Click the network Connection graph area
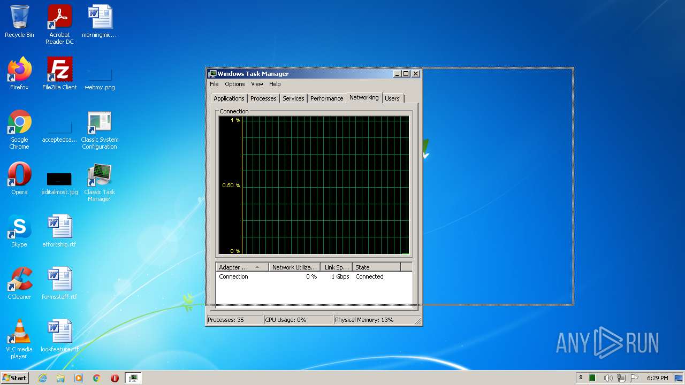Screen dimensions: 685x385 tap(314, 185)
